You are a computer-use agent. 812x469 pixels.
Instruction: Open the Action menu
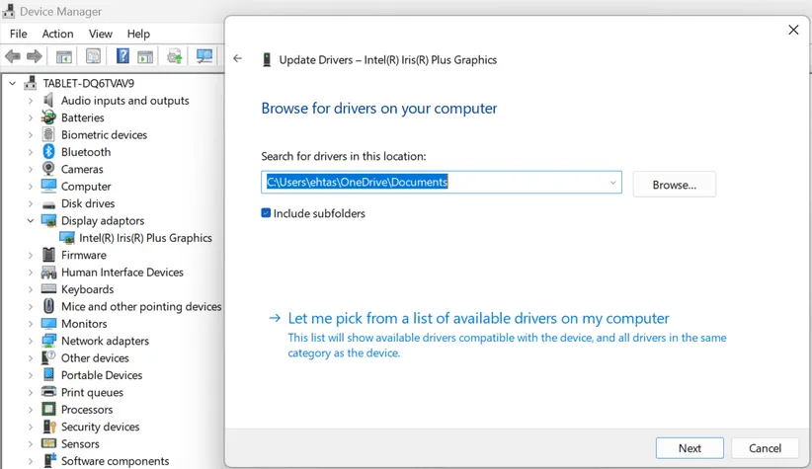point(57,34)
